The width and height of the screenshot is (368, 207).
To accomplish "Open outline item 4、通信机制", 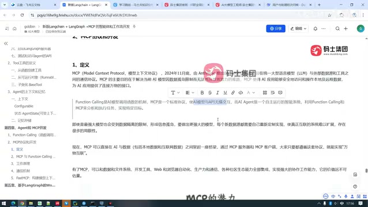I will pyautogui.click(x=20, y=171).
